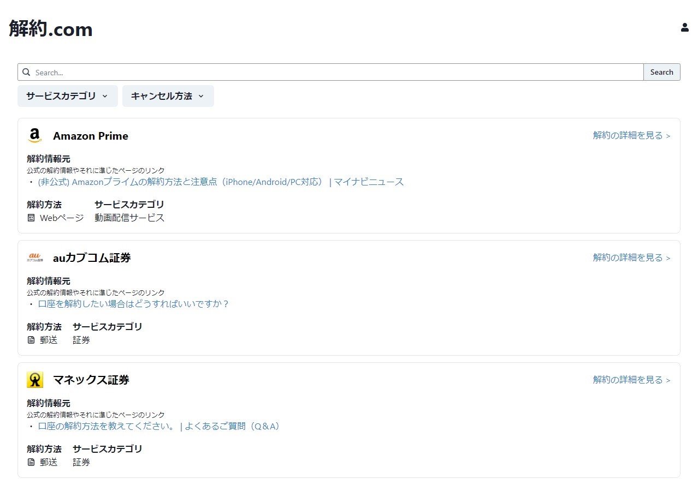Viewport: 698px width, 479px height.
Task: Click the Amazon Prime card heading
Action: pos(91,136)
